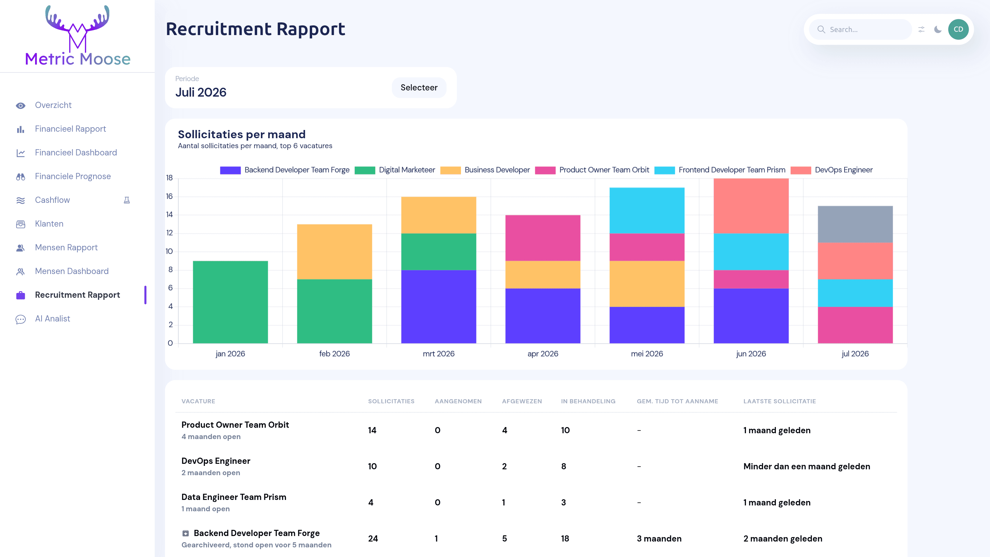The image size is (990, 557).
Task: Select Recruitment Rapport in sidebar
Action: click(x=78, y=295)
